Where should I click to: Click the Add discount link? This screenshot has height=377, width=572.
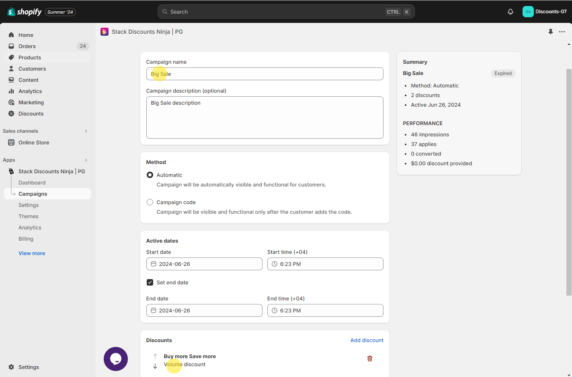pyautogui.click(x=367, y=340)
